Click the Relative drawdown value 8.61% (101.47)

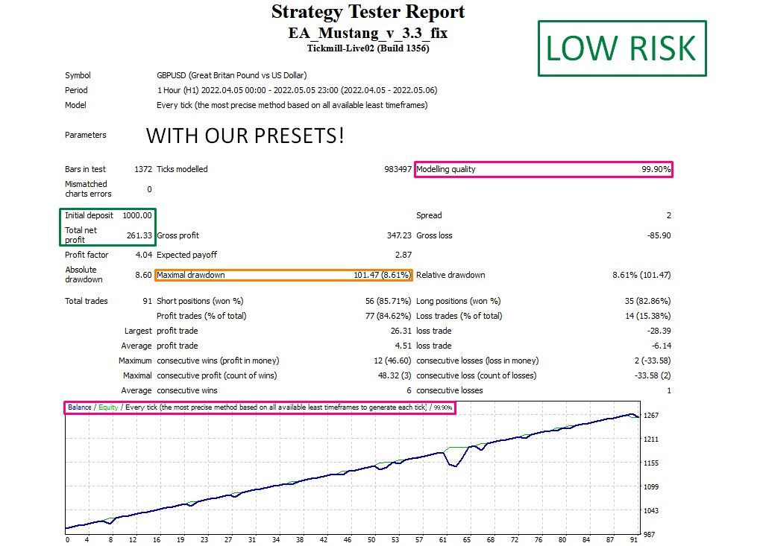641,275
